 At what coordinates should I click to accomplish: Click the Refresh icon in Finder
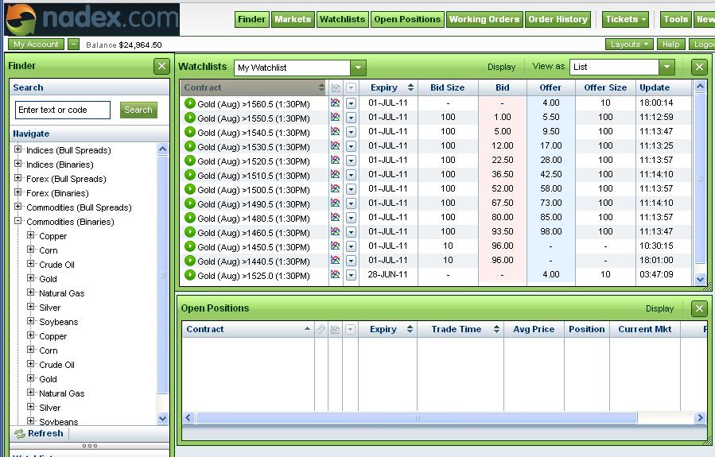point(20,434)
